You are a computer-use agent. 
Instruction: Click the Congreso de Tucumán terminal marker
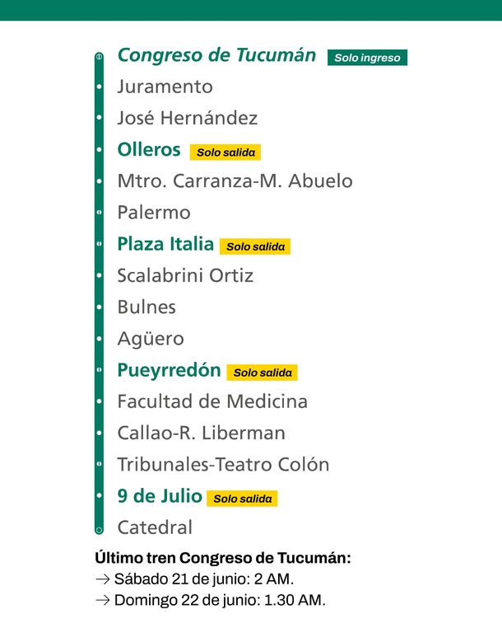pyautogui.click(x=99, y=57)
